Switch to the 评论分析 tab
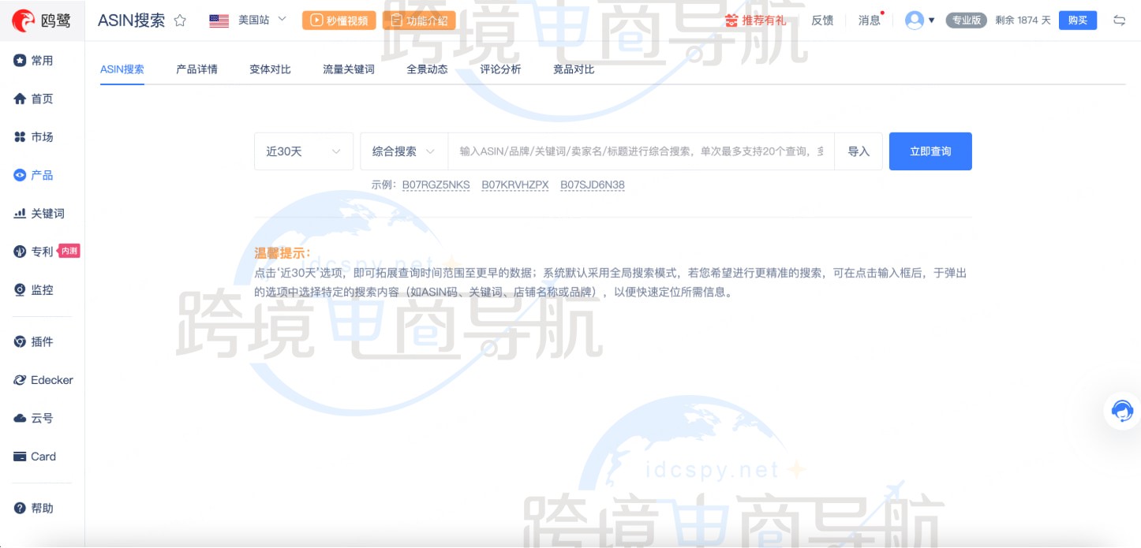This screenshot has height=548, width=1141. pyautogui.click(x=500, y=69)
